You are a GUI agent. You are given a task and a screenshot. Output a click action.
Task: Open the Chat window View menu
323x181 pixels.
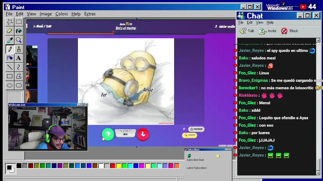point(260,22)
